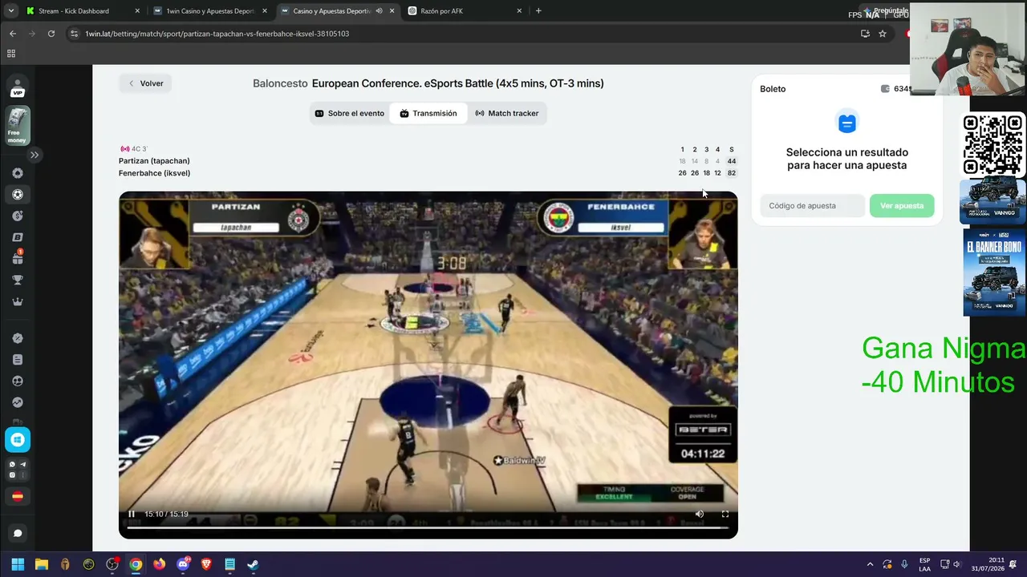The height and width of the screenshot is (577, 1027).
Task: Click the install app icon in address bar
Action: pos(865,34)
